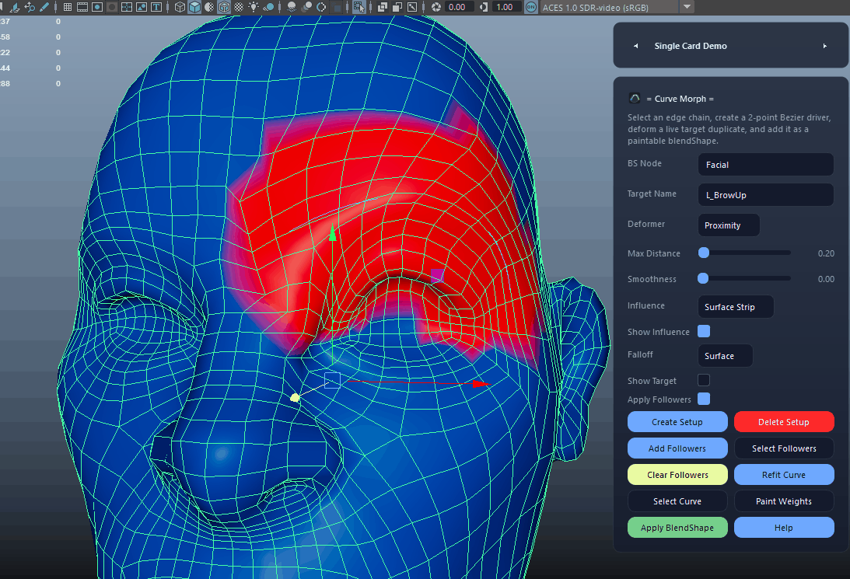Click the Select Followers button
Screen dimensions: 850x579
click(784, 448)
